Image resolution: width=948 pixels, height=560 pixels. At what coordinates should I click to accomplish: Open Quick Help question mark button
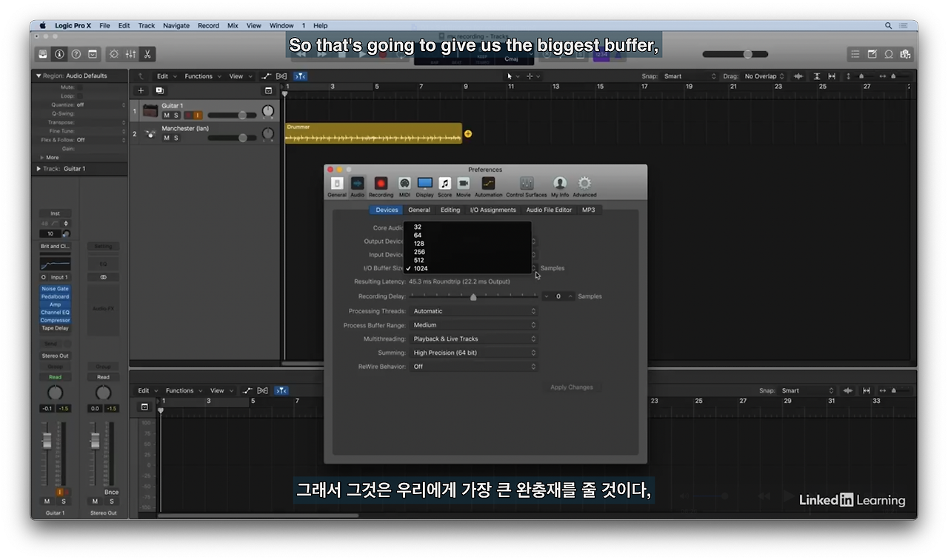[x=76, y=54]
